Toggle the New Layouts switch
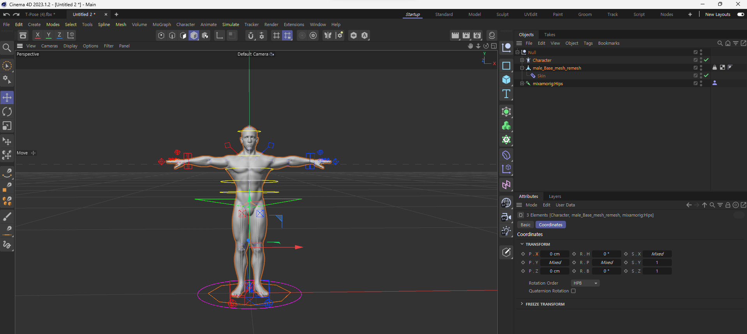 (741, 14)
